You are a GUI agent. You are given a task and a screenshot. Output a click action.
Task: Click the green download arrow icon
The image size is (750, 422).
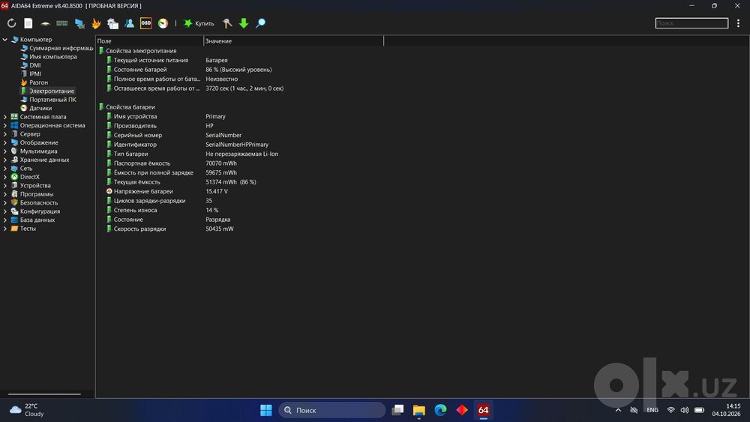click(x=244, y=23)
